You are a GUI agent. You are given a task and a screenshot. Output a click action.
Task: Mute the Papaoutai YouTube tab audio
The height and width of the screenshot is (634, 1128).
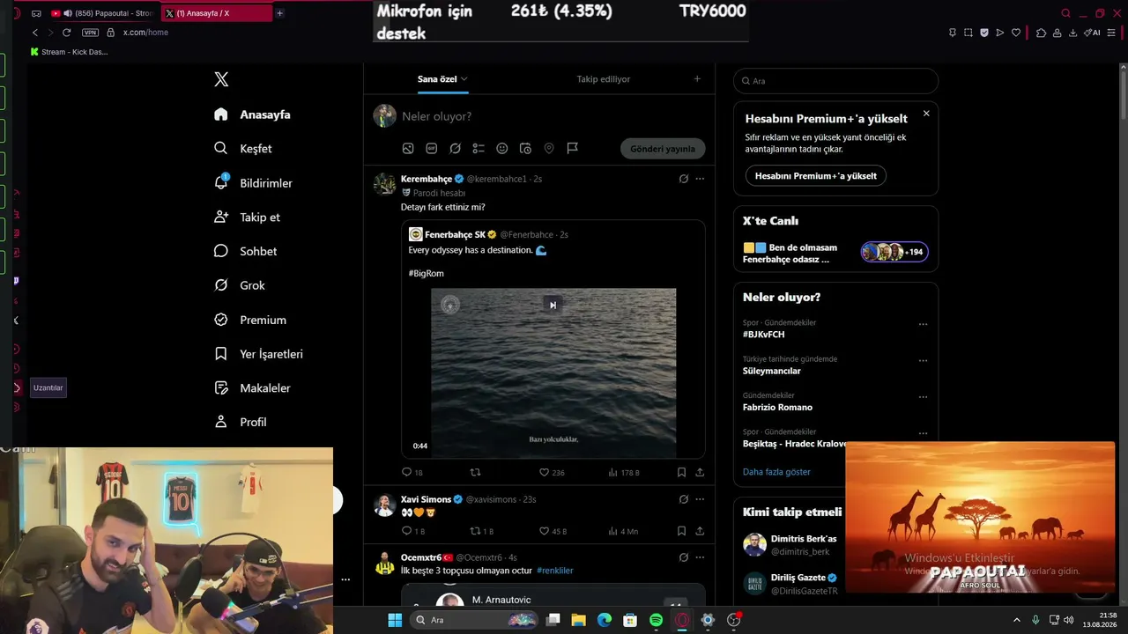[68, 13]
